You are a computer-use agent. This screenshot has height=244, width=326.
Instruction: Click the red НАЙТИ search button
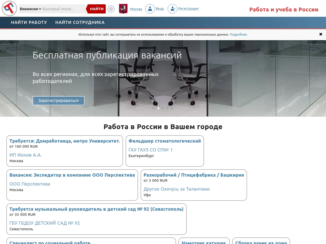pyautogui.click(x=96, y=9)
